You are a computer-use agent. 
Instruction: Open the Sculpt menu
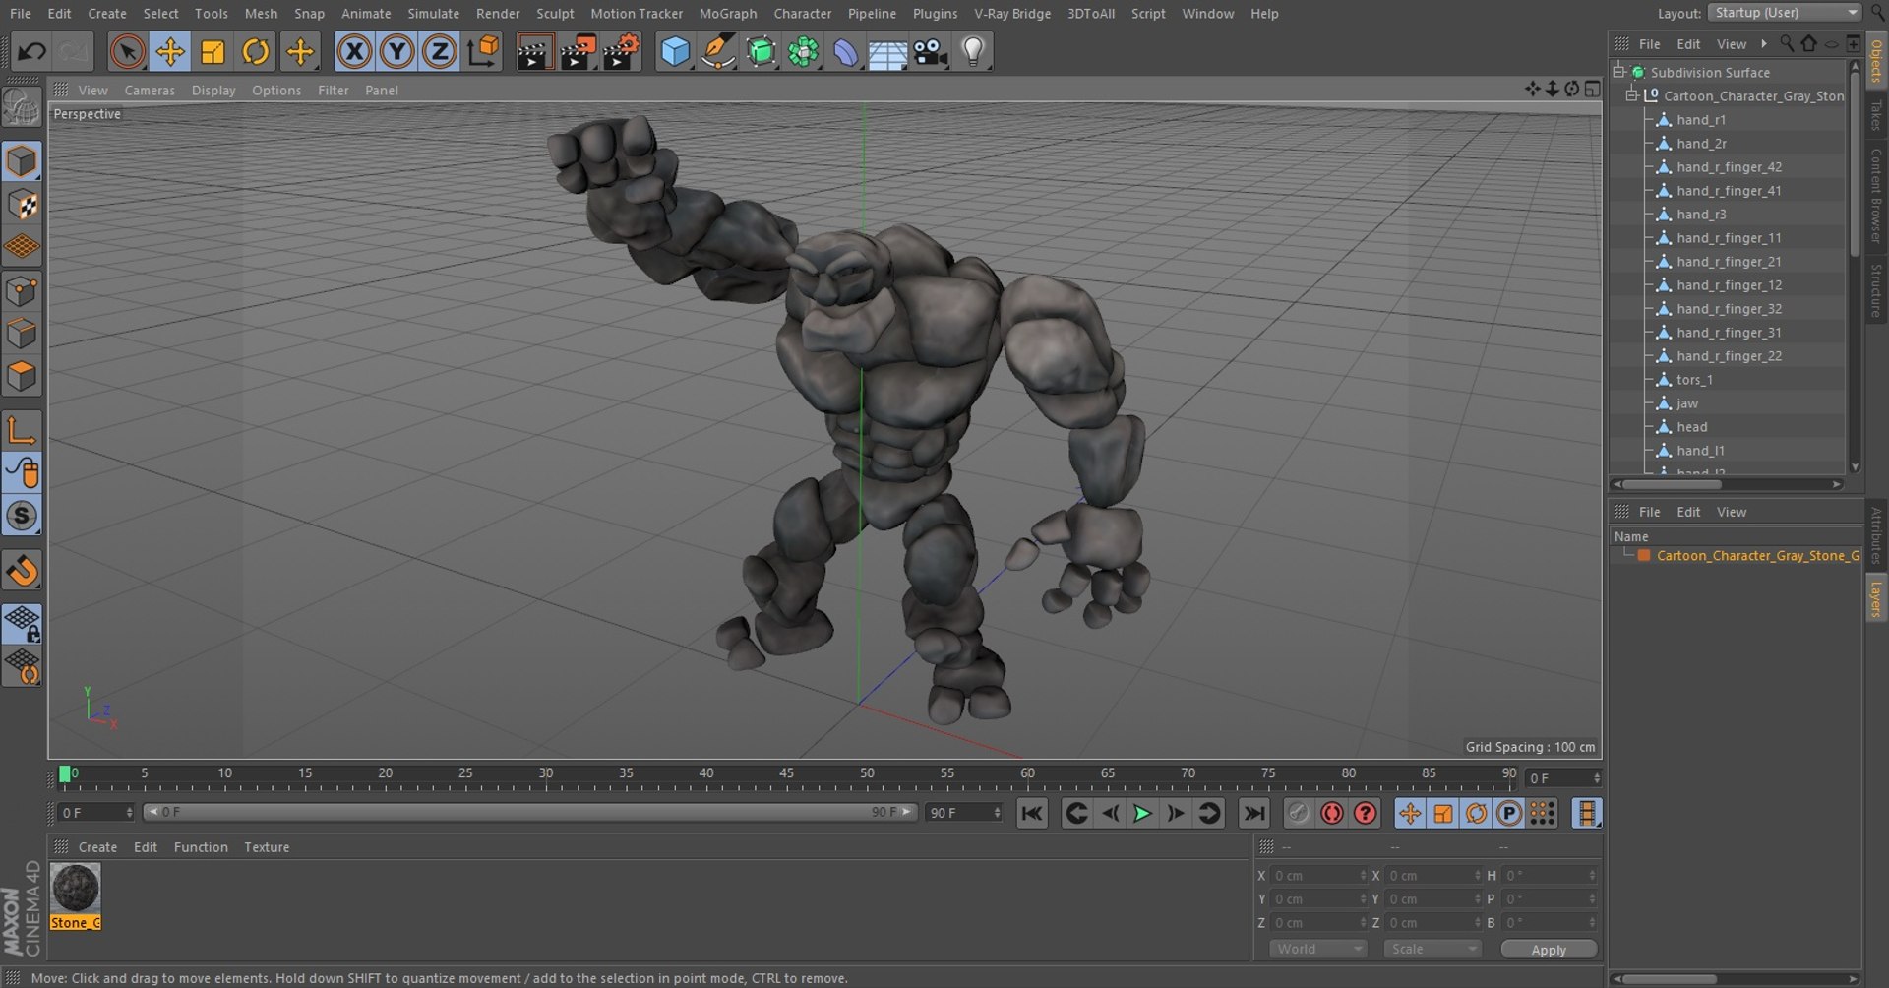click(555, 13)
